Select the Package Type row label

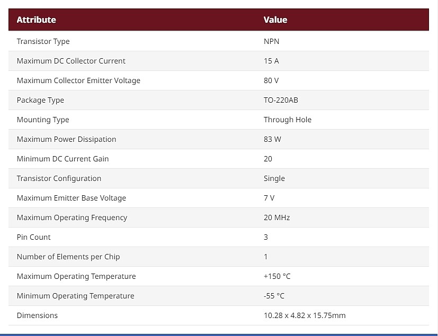[40, 100]
